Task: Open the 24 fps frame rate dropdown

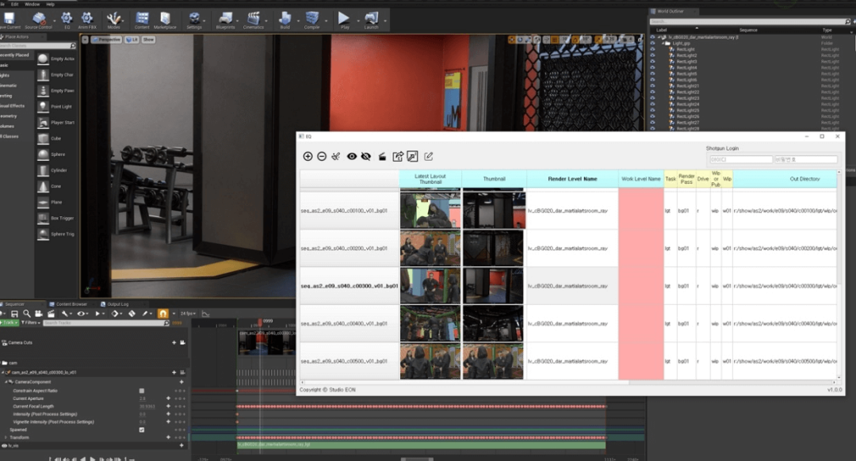Action: click(188, 314)
